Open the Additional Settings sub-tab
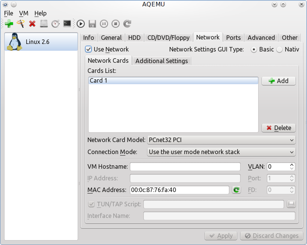The width and height of the screenshot is (307, 245). click(161, 61)
